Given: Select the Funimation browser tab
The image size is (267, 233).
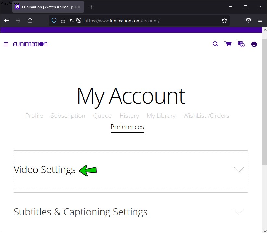Looking at the screenshot, I should (48, 7).
